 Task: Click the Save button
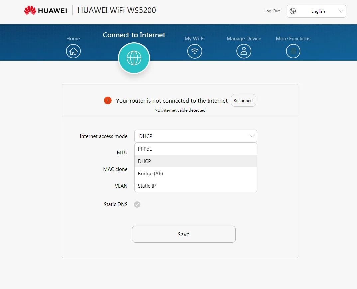[x=184, y=234]
